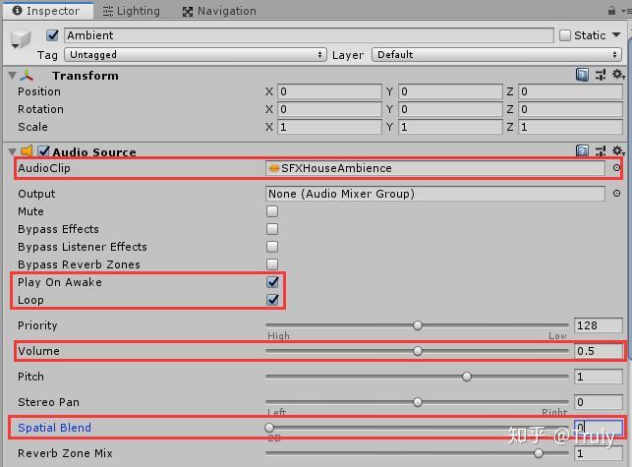Disable the Audio Source component checkbox
632x467 pixels.
point(43,151)
